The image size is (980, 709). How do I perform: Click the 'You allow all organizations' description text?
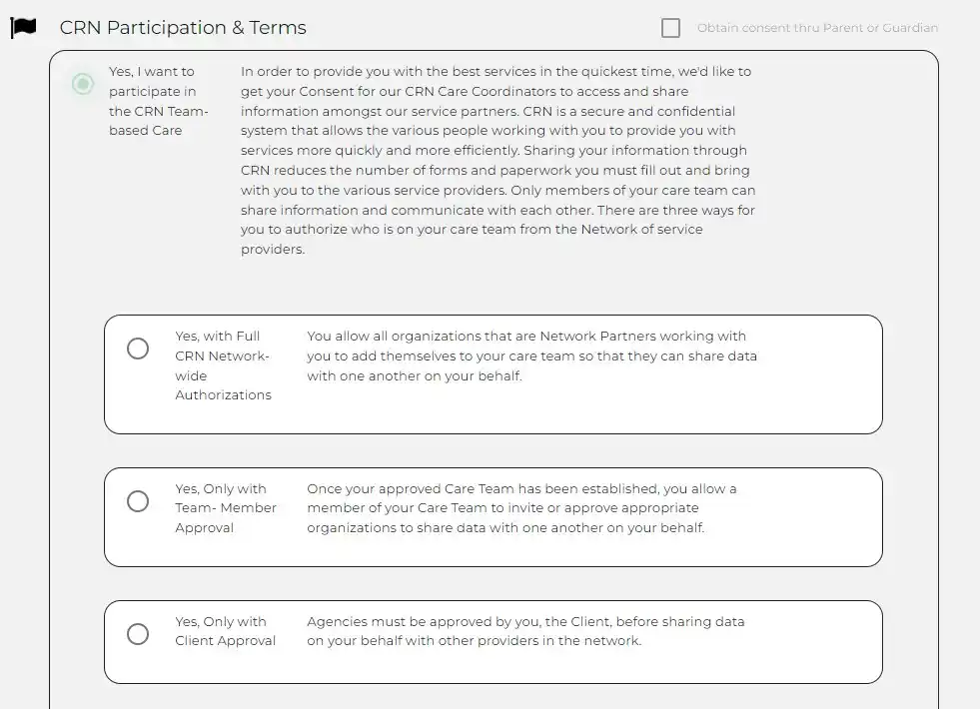coord(531,356)
